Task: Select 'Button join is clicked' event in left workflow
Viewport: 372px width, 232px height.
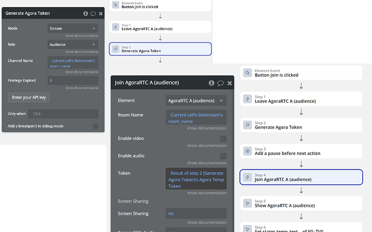Action: tap(160, 5)
